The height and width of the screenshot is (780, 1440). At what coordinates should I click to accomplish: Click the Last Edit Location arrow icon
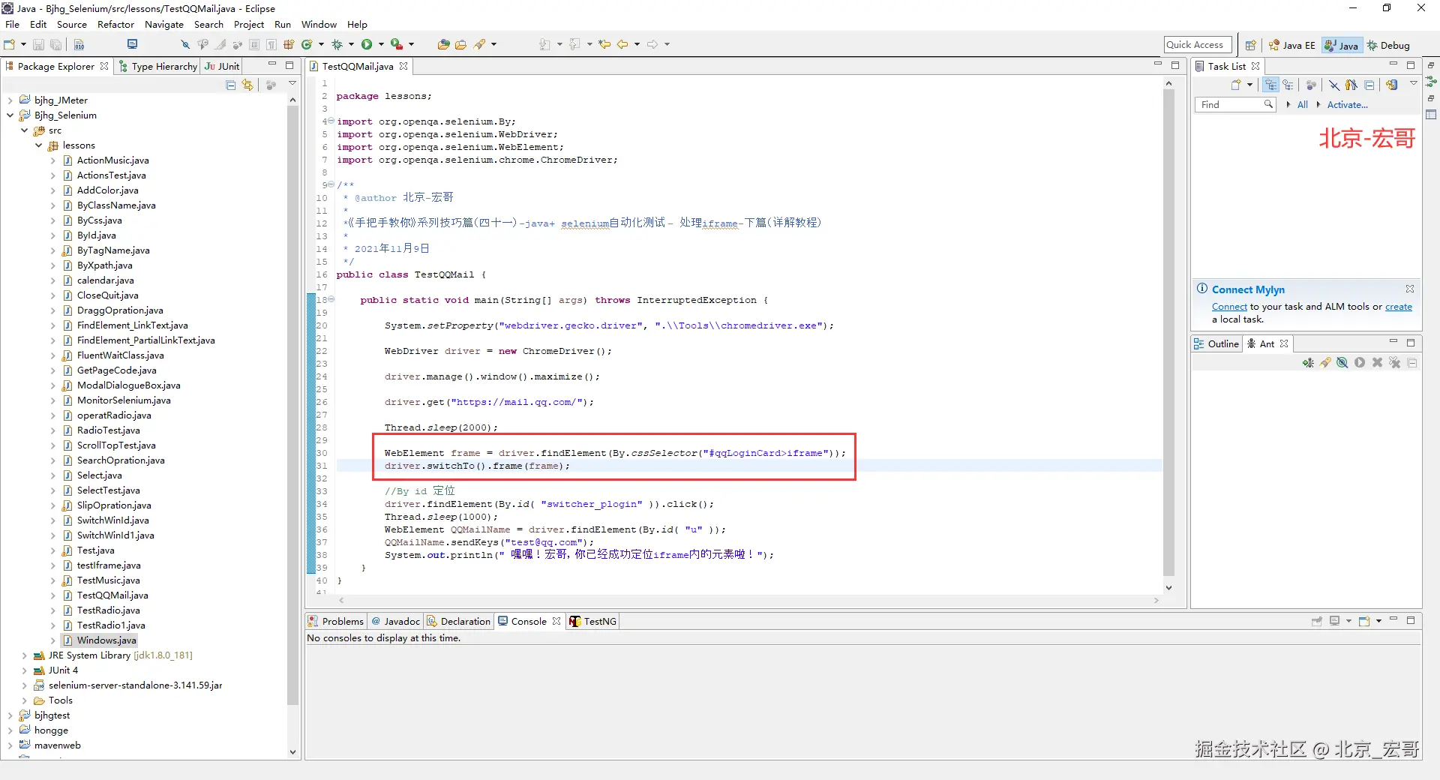604,45
